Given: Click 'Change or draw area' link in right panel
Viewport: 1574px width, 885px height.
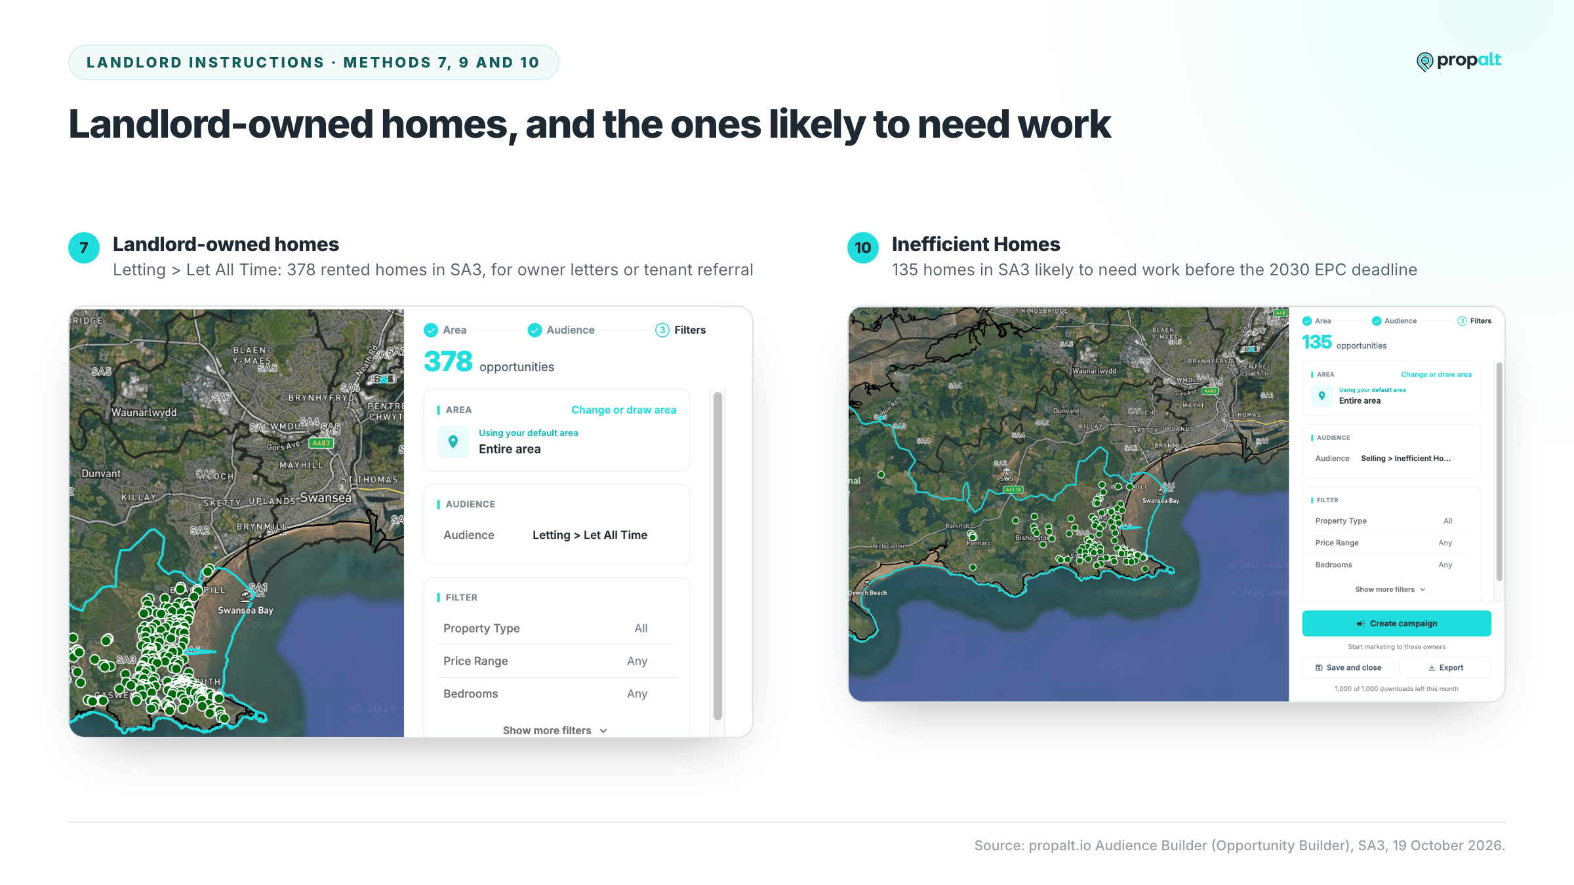Looking at the screenshot, I should click(1436, 374).
